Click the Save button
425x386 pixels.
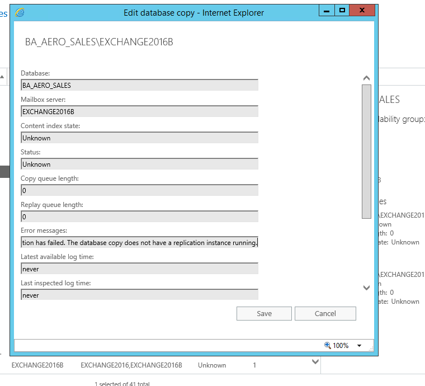pos(264,314)
